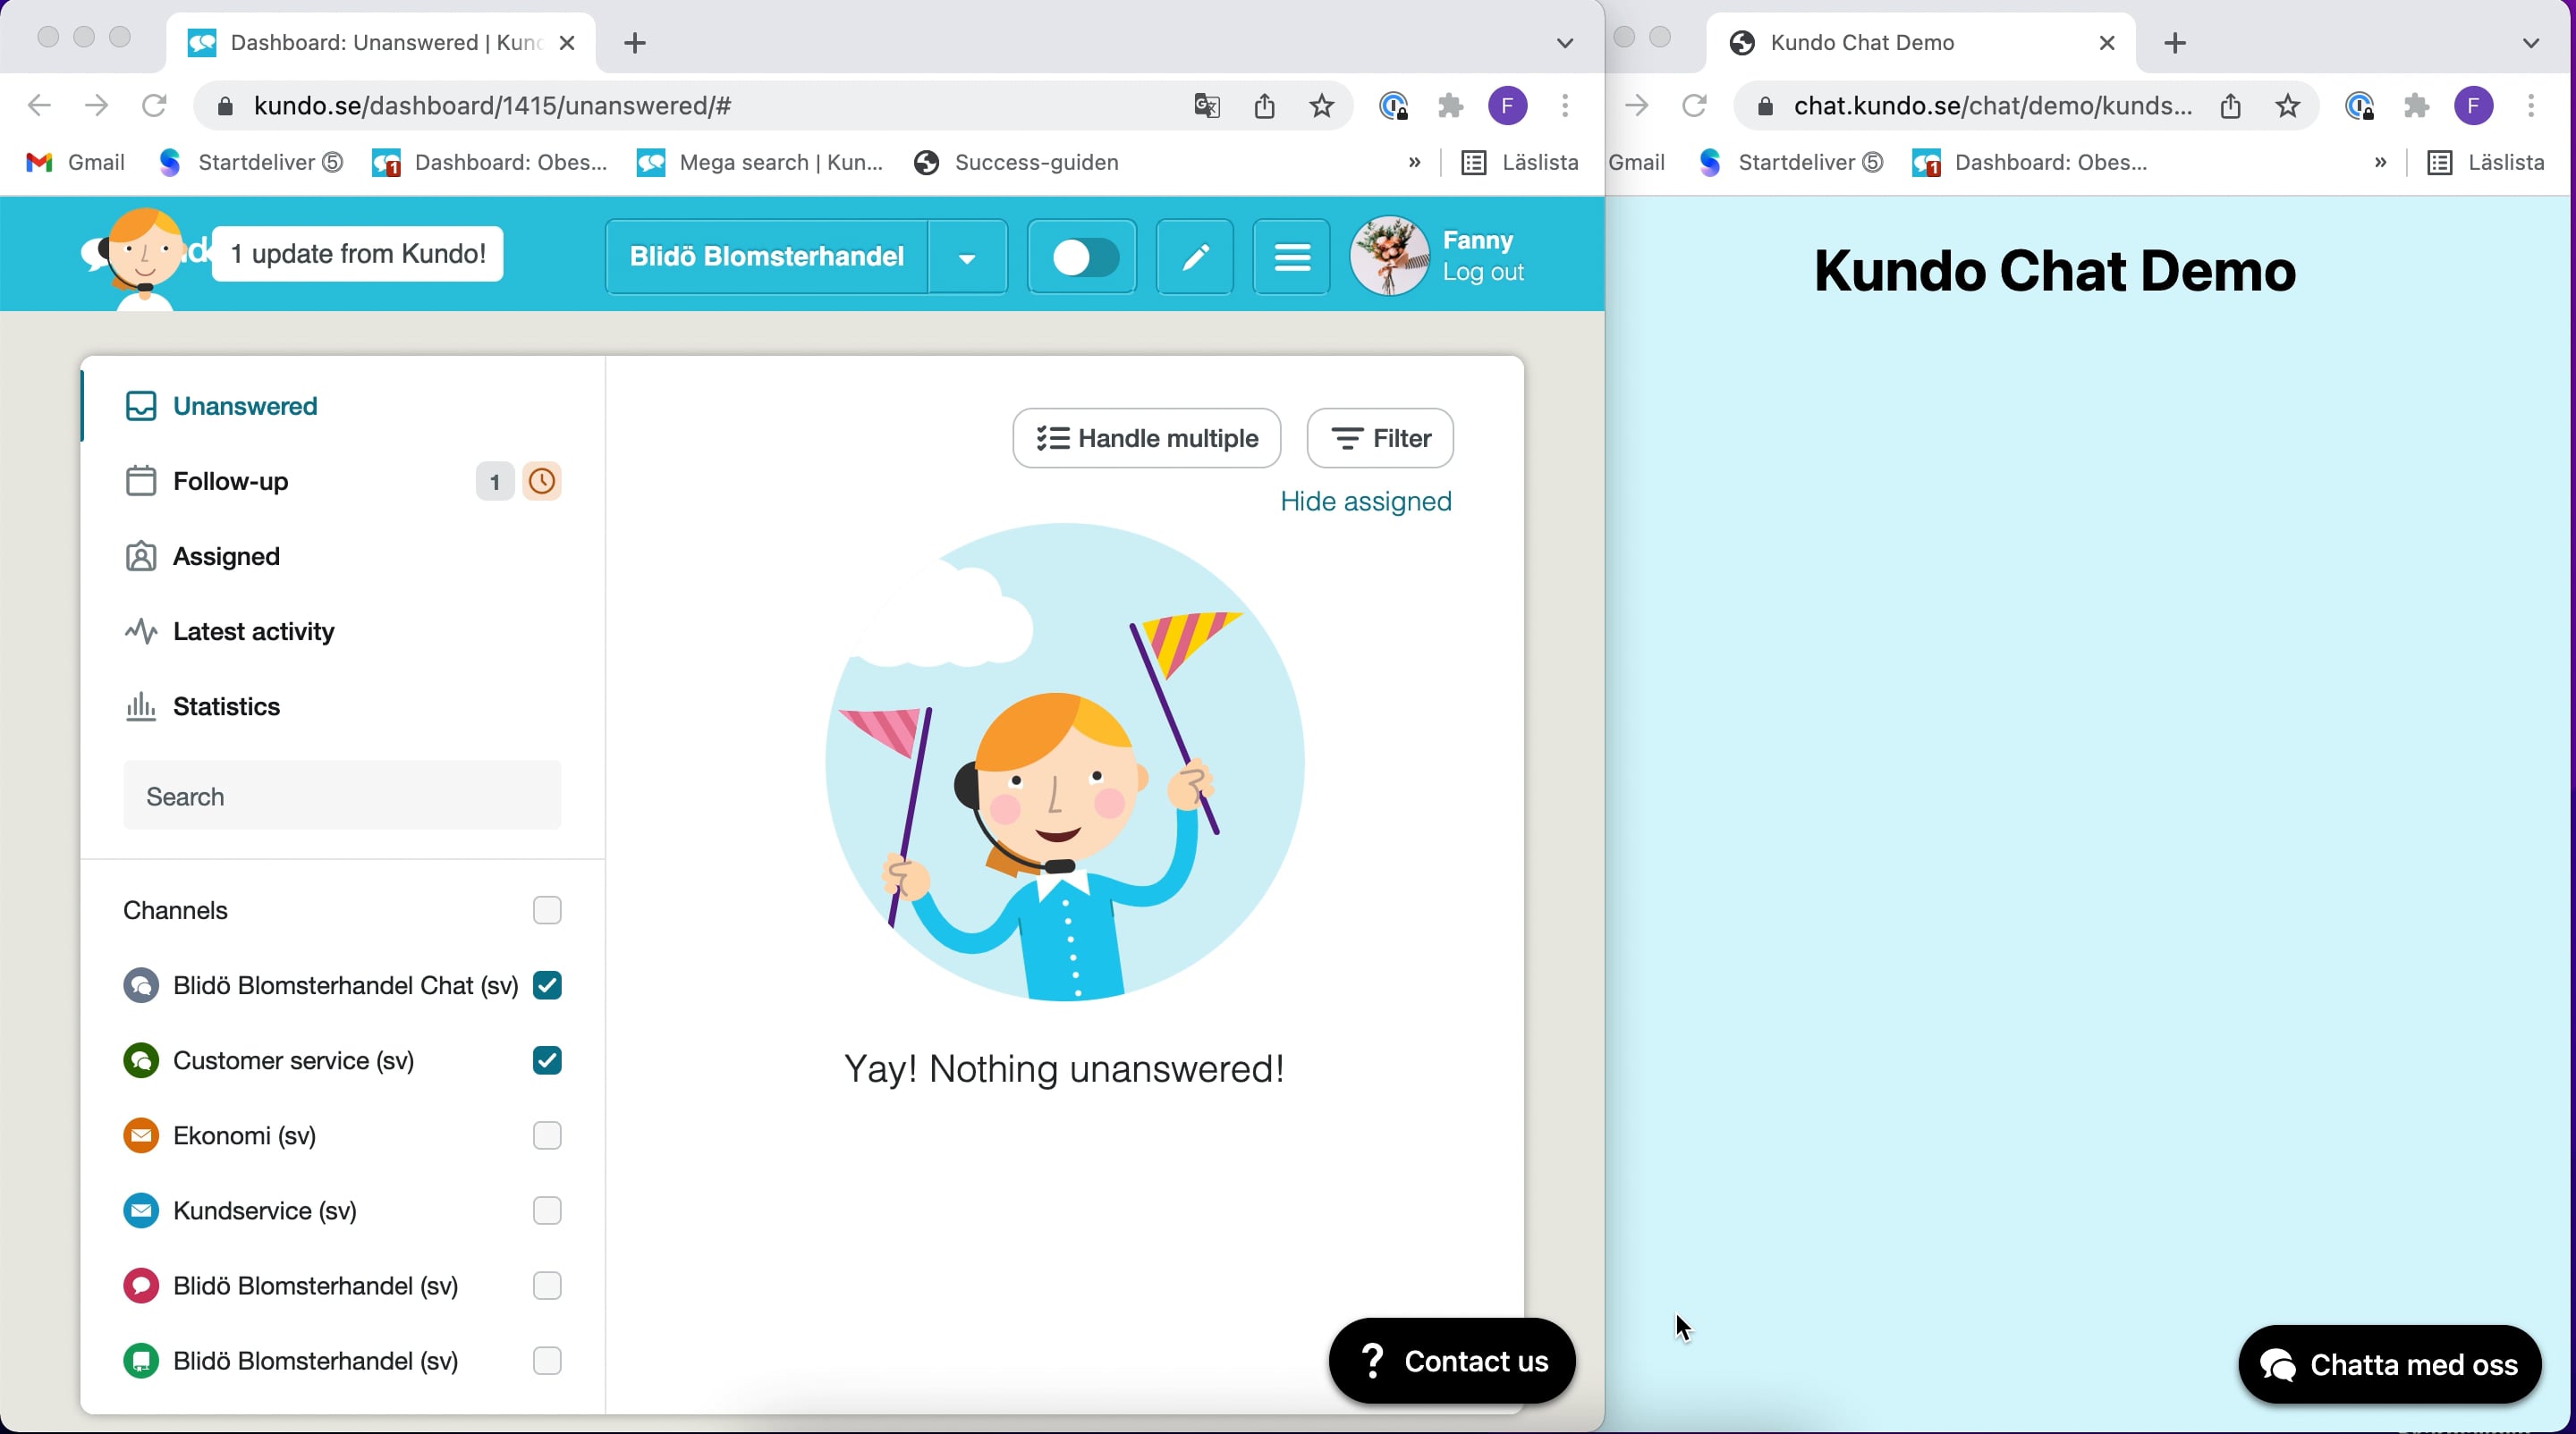This screenshot has width=2576, height=1434.
Task: Bookmark the dashboard page with the star
Action: [1322, 105]
